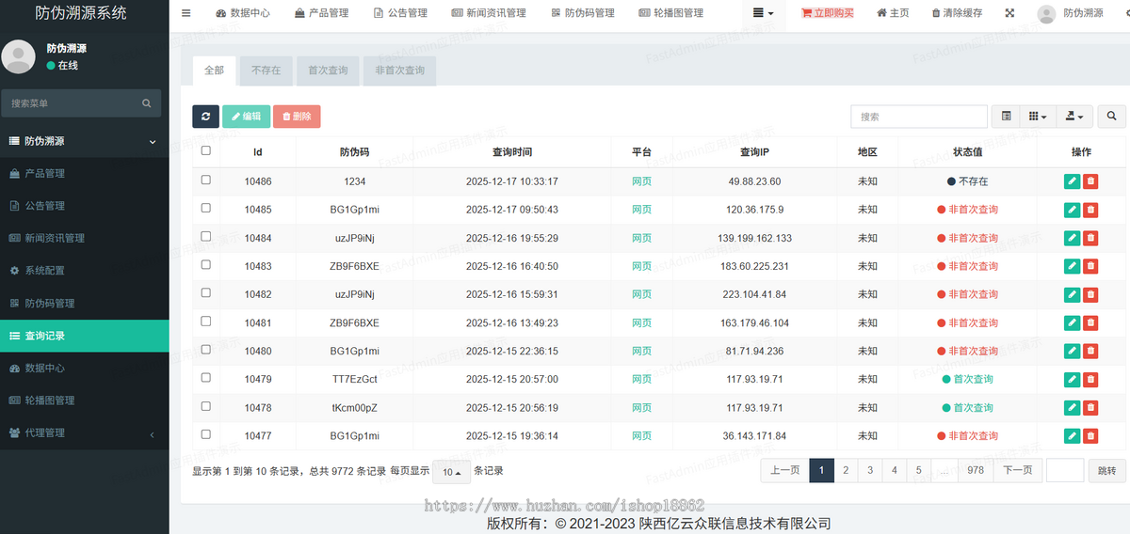This screenshot has height=534, width=1130.
Task: Expand the 代理管理 sidebar item
Action: 85,432
